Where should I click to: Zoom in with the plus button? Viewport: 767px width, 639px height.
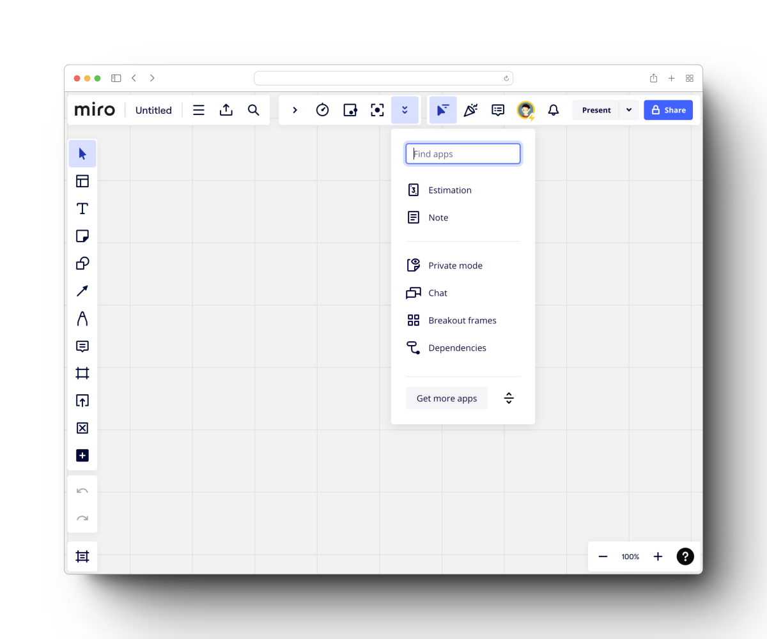[658, 557]
